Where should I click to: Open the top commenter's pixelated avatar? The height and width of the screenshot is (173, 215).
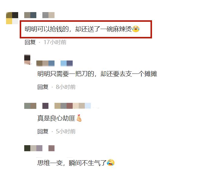pos(12,18)
